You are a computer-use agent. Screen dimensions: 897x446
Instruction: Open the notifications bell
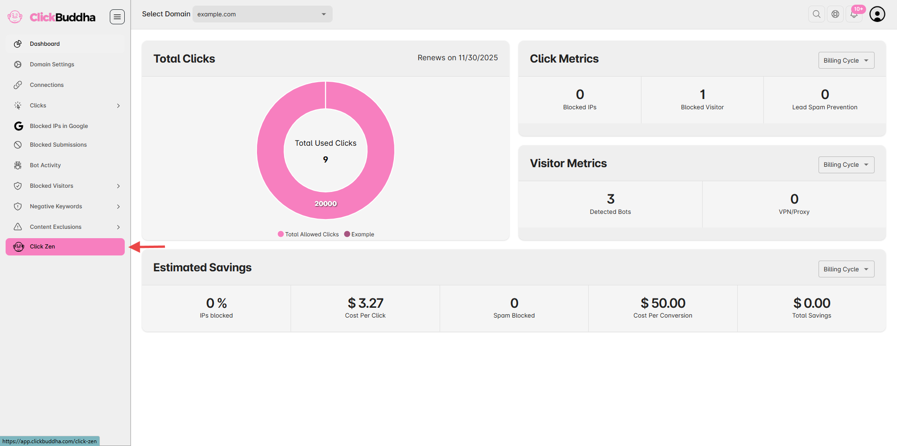pyautogui.click(x=854, y=14)
